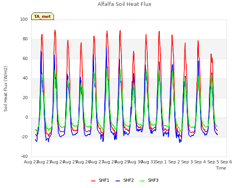
Task: Click the Sep 5 x-axis date label
Action: [213, 162]
